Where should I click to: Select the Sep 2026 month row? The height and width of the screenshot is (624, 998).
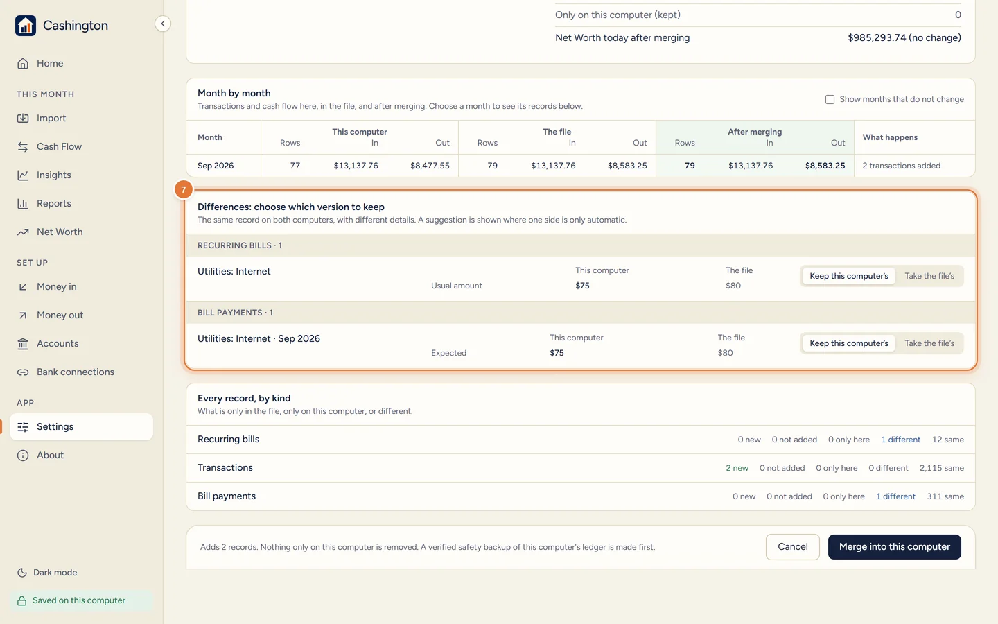click(581, 166)
